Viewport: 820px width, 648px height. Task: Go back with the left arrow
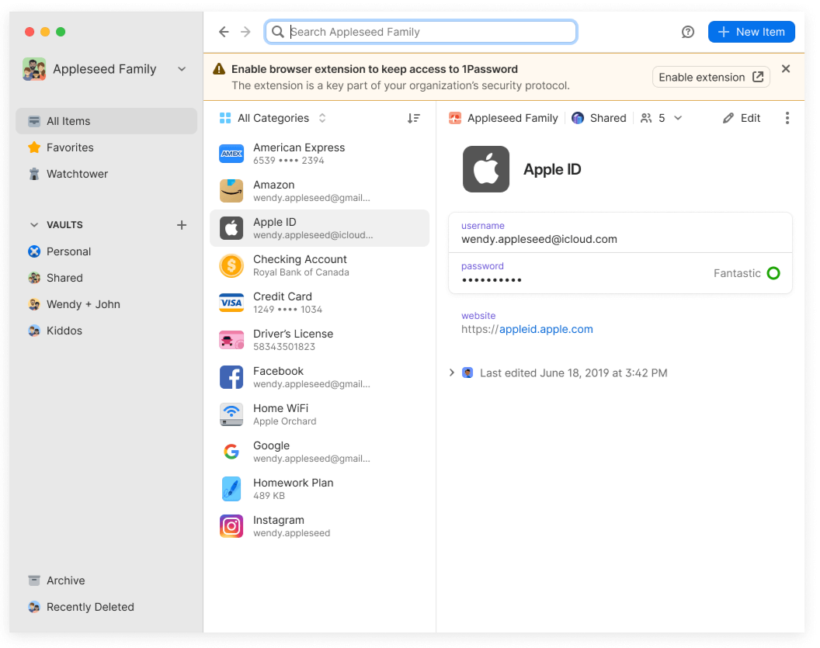pos(224,32)
